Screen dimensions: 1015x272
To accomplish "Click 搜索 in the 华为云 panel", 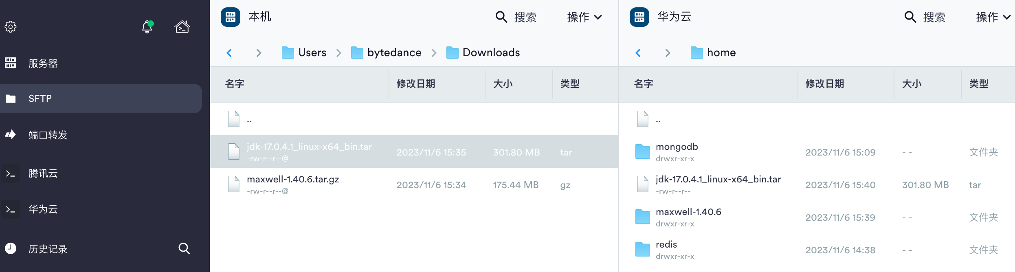I will tap(925, 17).
